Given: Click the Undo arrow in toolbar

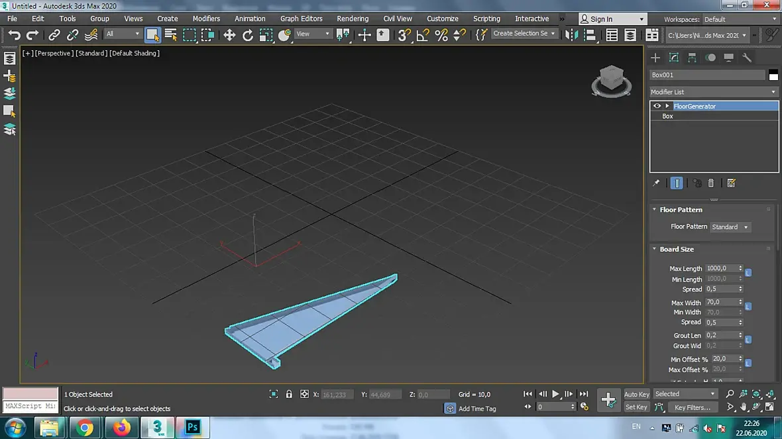Looking at the screenshot, I should pyautogui.click(x=15, y=35).
